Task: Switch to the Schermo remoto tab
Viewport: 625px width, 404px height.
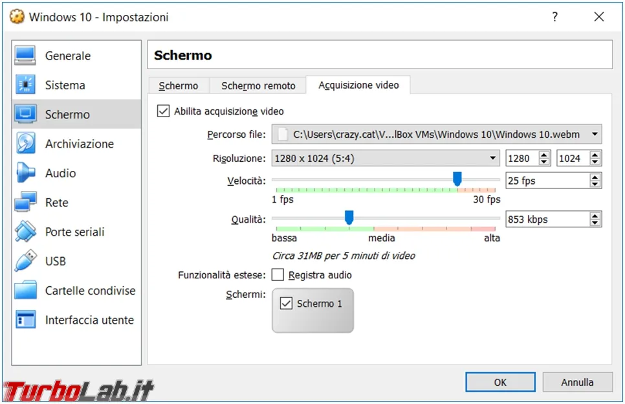Action: (x=258, y=85)
